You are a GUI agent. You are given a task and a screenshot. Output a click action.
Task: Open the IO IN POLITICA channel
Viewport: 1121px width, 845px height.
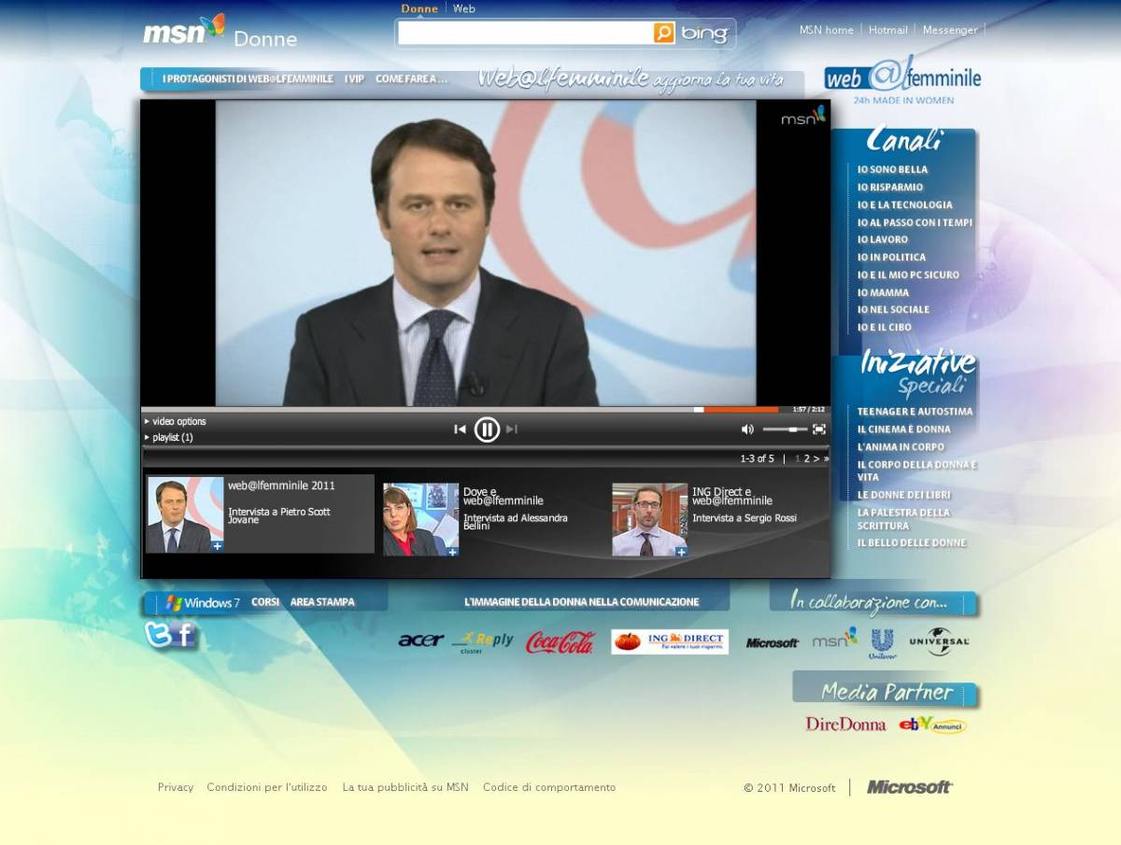tap(892, 258)
